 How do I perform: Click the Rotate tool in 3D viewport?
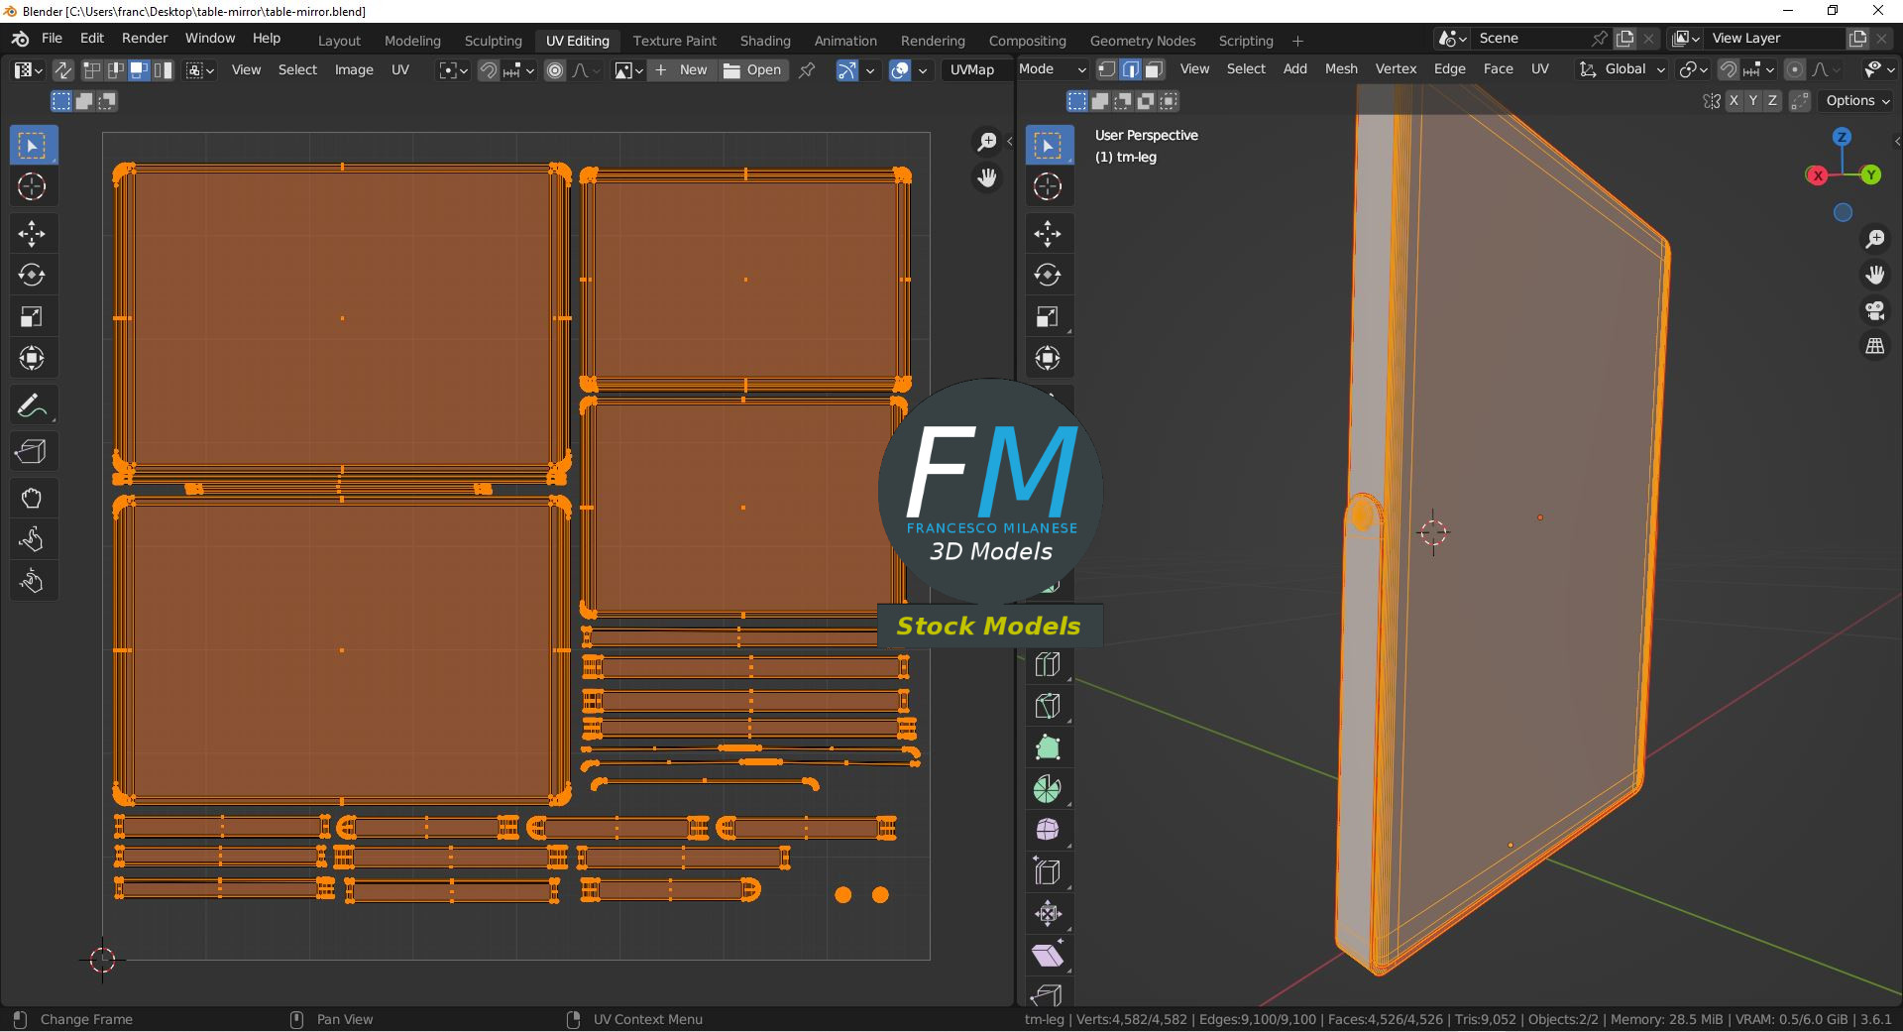(1048, 276)
